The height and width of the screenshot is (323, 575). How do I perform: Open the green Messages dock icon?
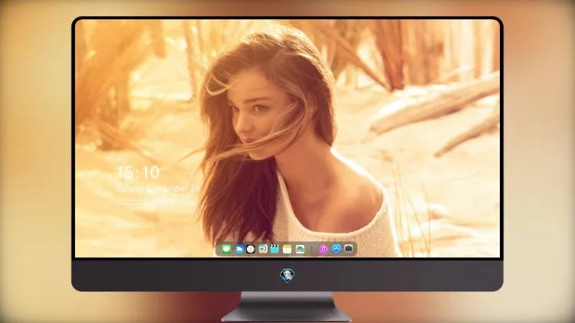[x=226, y=249]
